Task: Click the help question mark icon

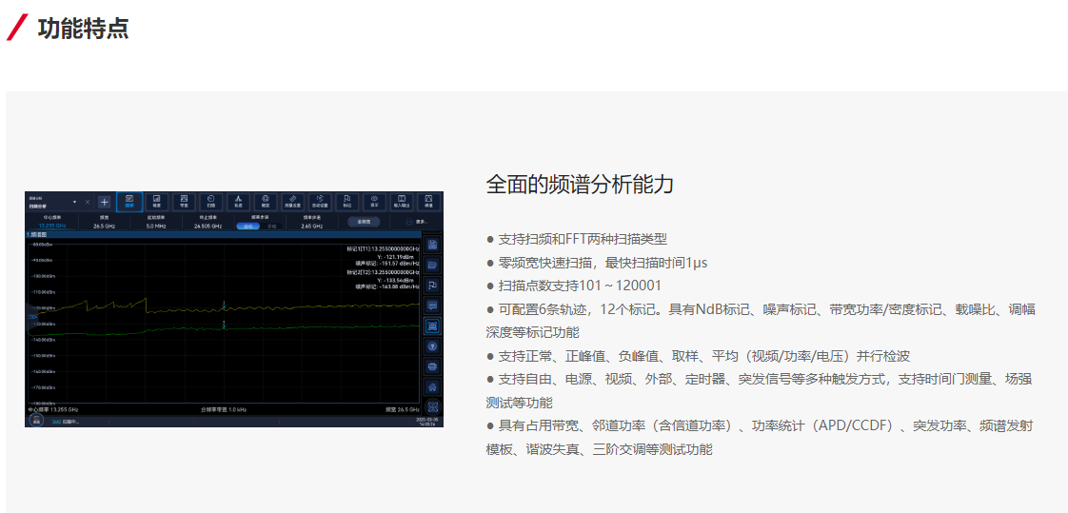Action: (x=432, y=346)
